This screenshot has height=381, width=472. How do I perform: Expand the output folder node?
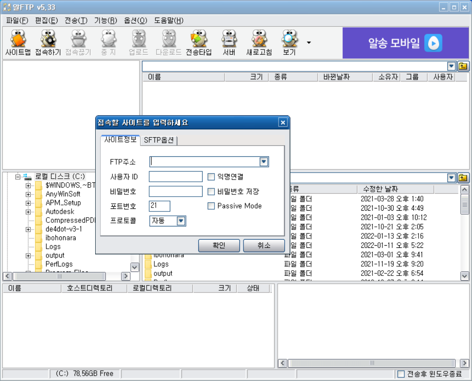(28, 256)
